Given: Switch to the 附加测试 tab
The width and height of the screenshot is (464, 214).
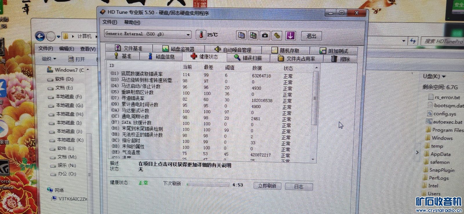Looking at the screenshot, I should [334, 51].
